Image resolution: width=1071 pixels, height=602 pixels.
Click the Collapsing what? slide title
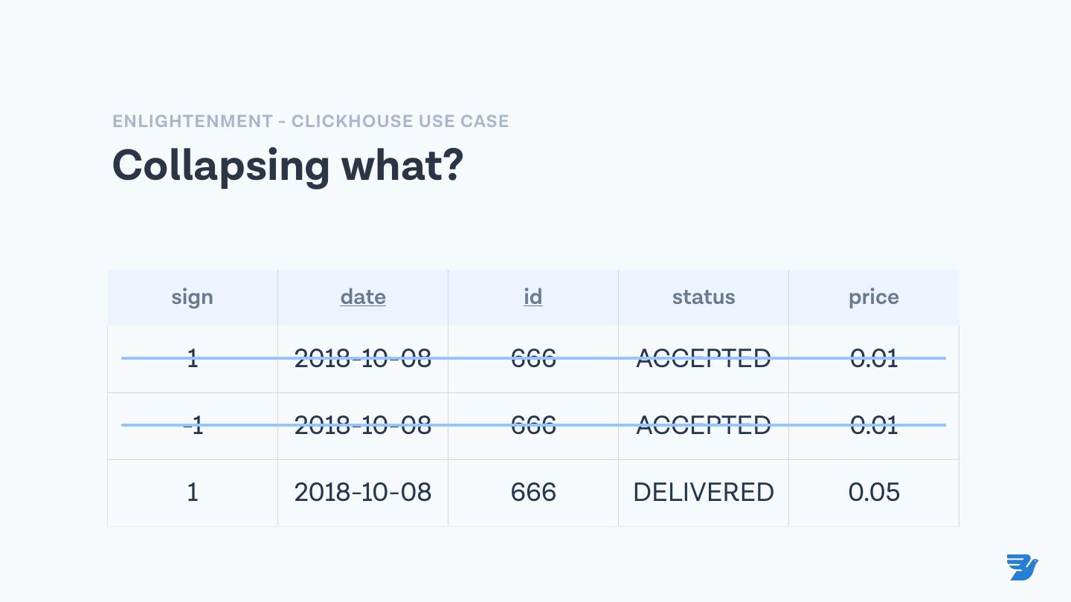[x=288, y=165]
